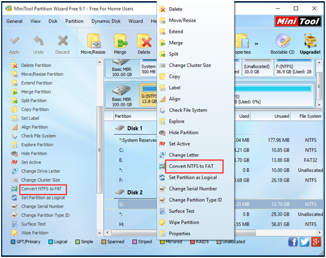Select the F:(NTFS) partition block
This screenshot has height=258, width=326.
point(294,68)
